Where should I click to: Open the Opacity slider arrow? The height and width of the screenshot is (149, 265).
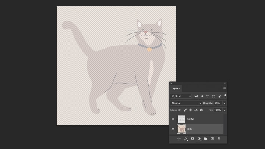tap(224, 103)
